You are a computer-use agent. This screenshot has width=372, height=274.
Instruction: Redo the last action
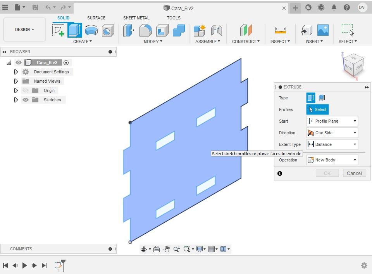coord(63,7)
